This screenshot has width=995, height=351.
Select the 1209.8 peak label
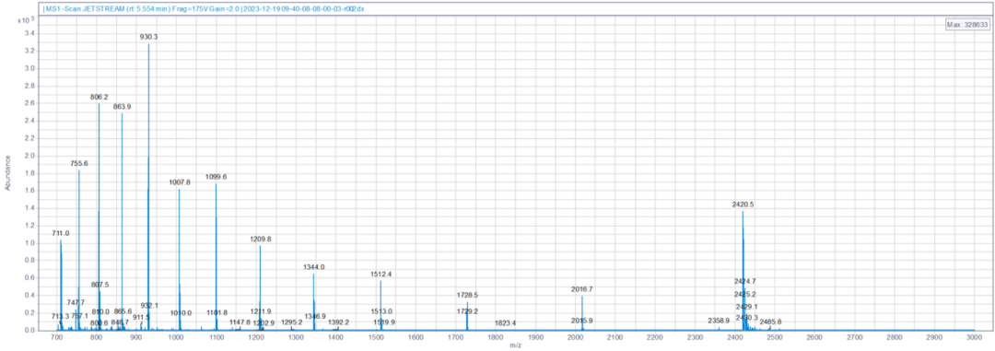[260, 240]
